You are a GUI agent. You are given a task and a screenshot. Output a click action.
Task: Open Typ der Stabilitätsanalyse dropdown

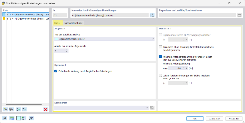tap(104, 39)
